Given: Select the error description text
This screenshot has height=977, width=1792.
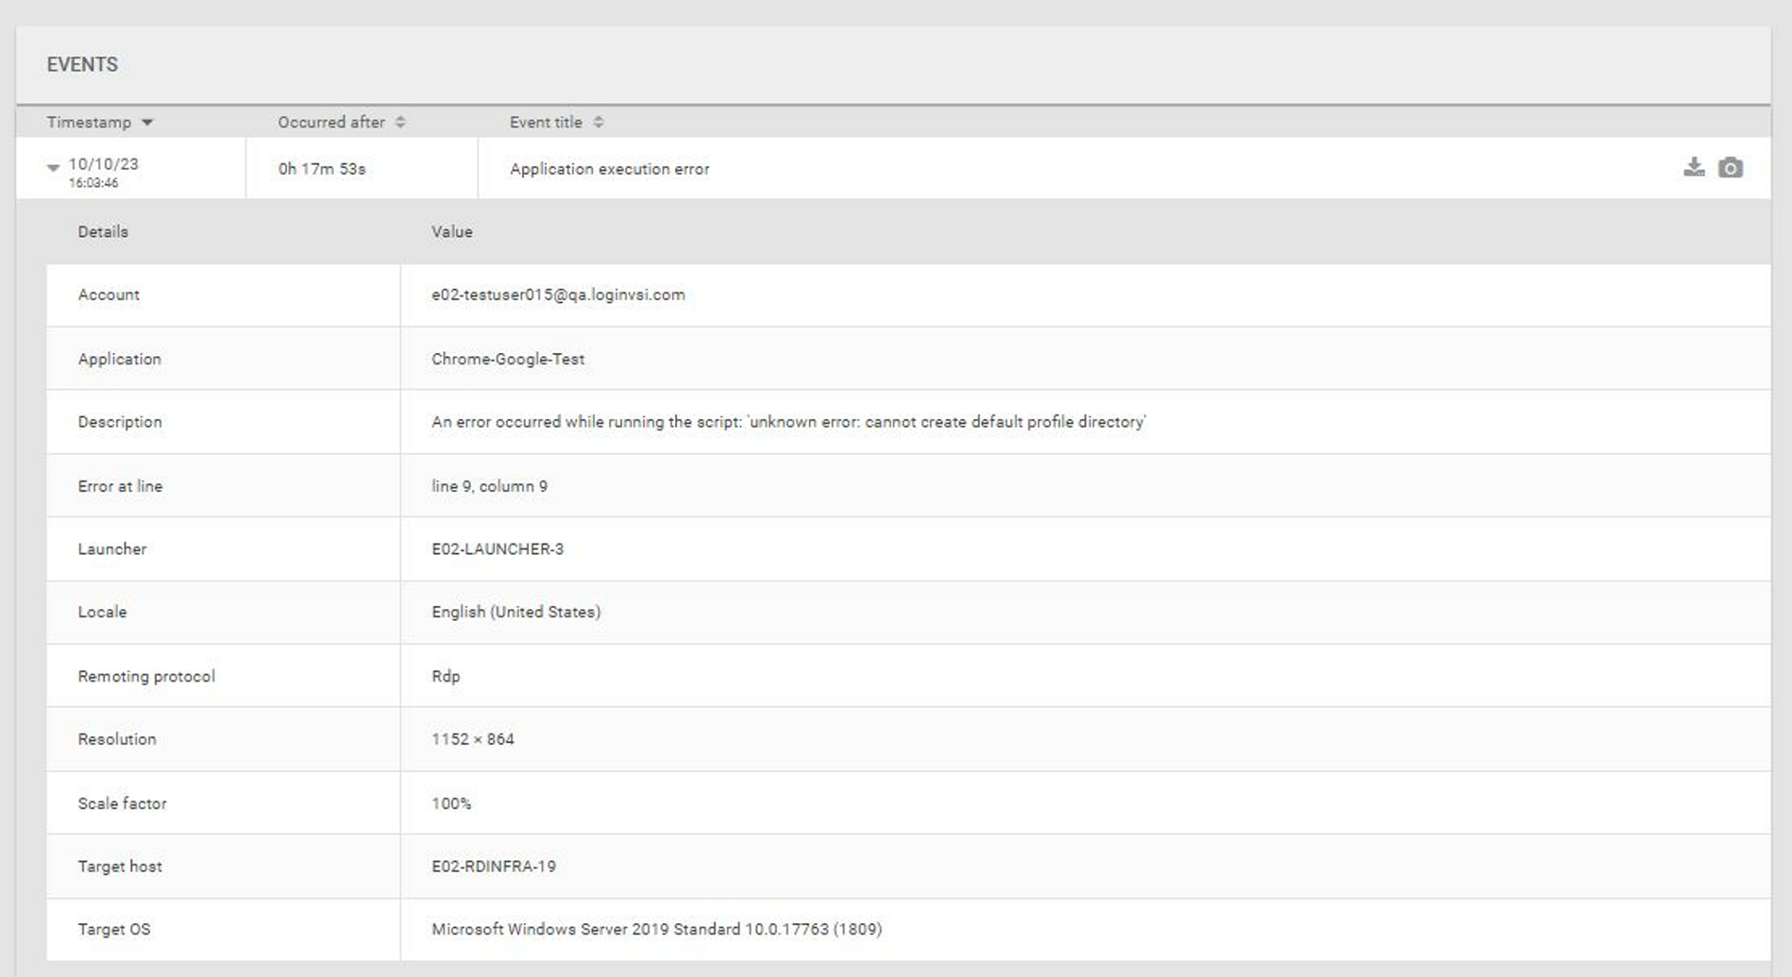Looking at the screenshot, I should (788, 422).
